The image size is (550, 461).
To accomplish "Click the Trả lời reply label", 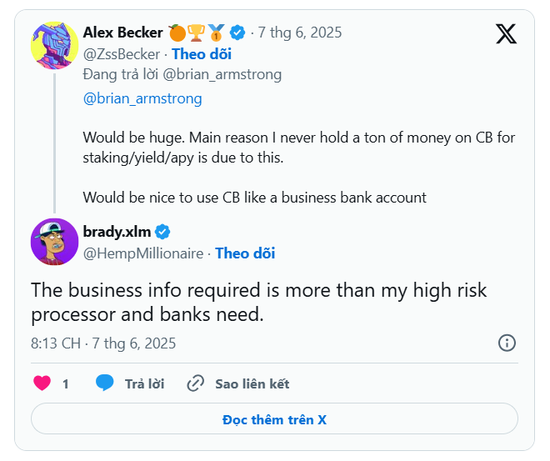I will coord(144,383).
